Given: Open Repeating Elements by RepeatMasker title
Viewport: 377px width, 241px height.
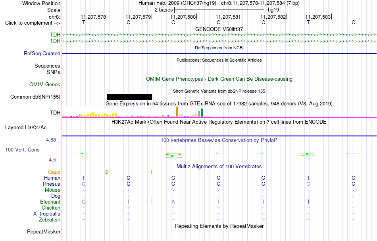Looking at the screenshot, I should point(219,226).
